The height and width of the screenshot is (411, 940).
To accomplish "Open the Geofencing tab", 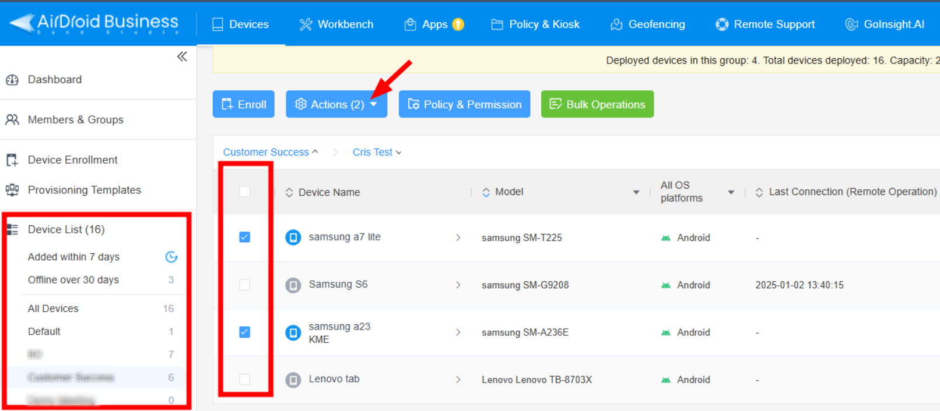I will pos(648,24).
